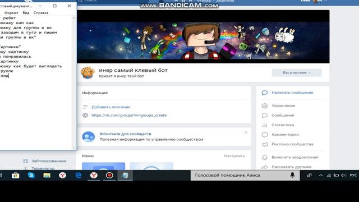
Task: Open the vk.com groups_create link
Action: click(x=129, y=115)
